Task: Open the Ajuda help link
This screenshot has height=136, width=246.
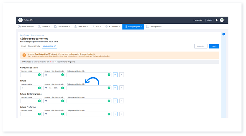Action: 209,20
